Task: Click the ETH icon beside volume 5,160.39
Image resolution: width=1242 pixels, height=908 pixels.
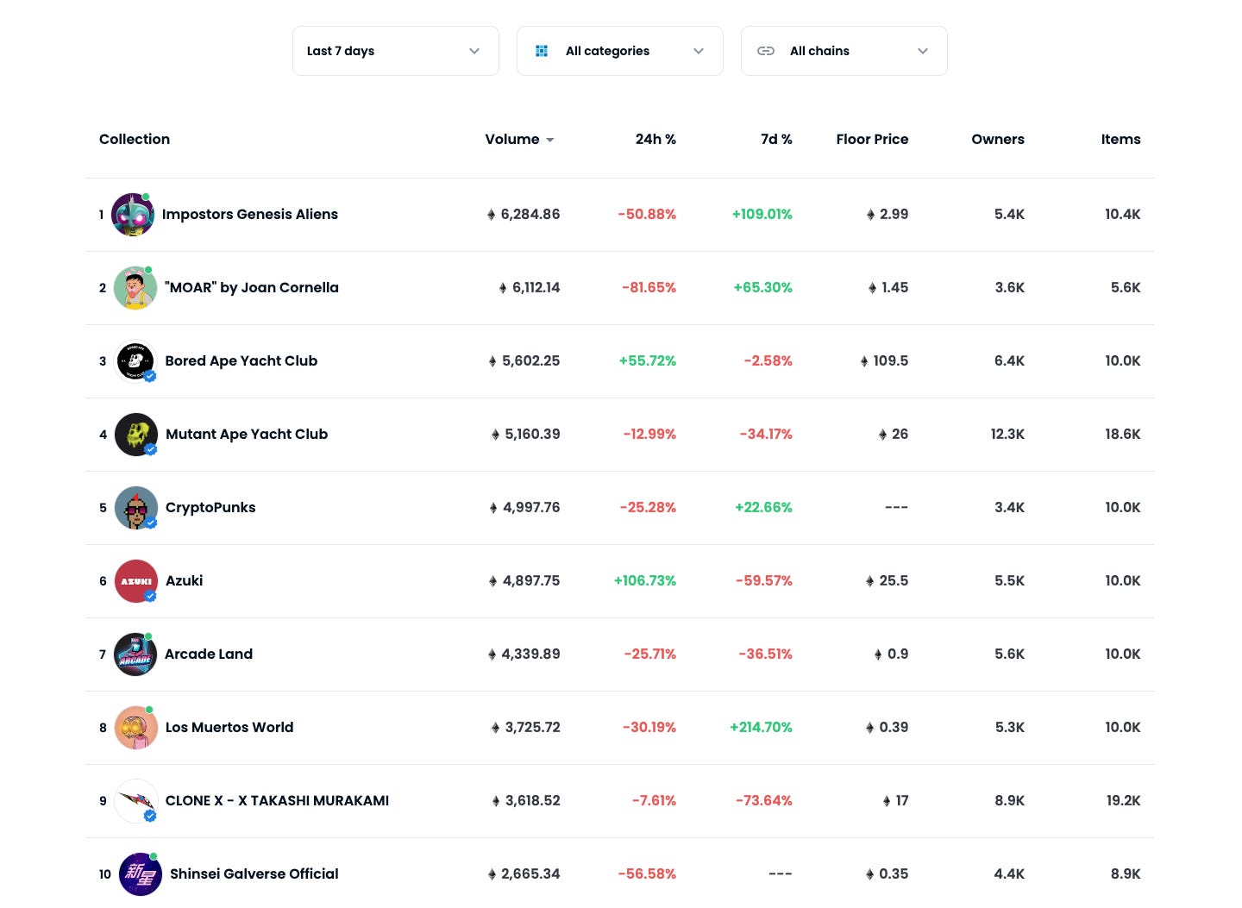Action: [496, 435]
